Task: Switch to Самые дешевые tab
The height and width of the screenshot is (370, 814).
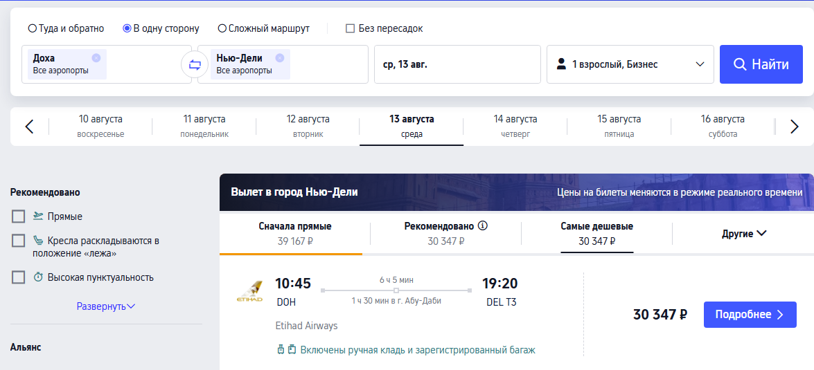Action: 596,234
